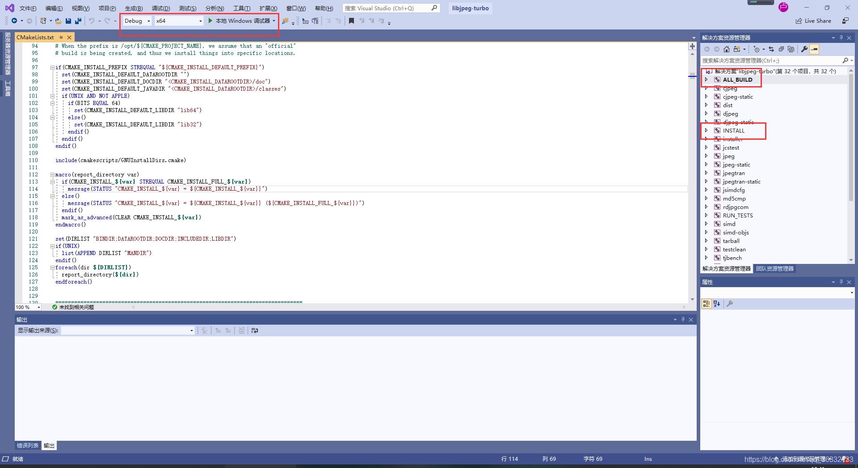Image resolution: width=858 pixels, height=468 pixels.
Task: Save the current file with disk icon
Action: (68, 21)
